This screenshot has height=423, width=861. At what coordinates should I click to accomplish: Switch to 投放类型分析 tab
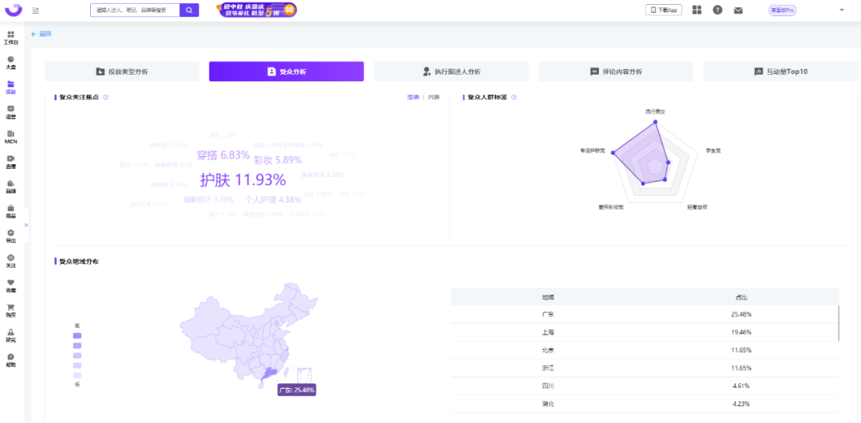122,72
